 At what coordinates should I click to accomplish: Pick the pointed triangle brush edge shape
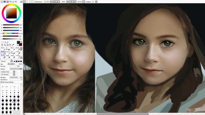14,61
